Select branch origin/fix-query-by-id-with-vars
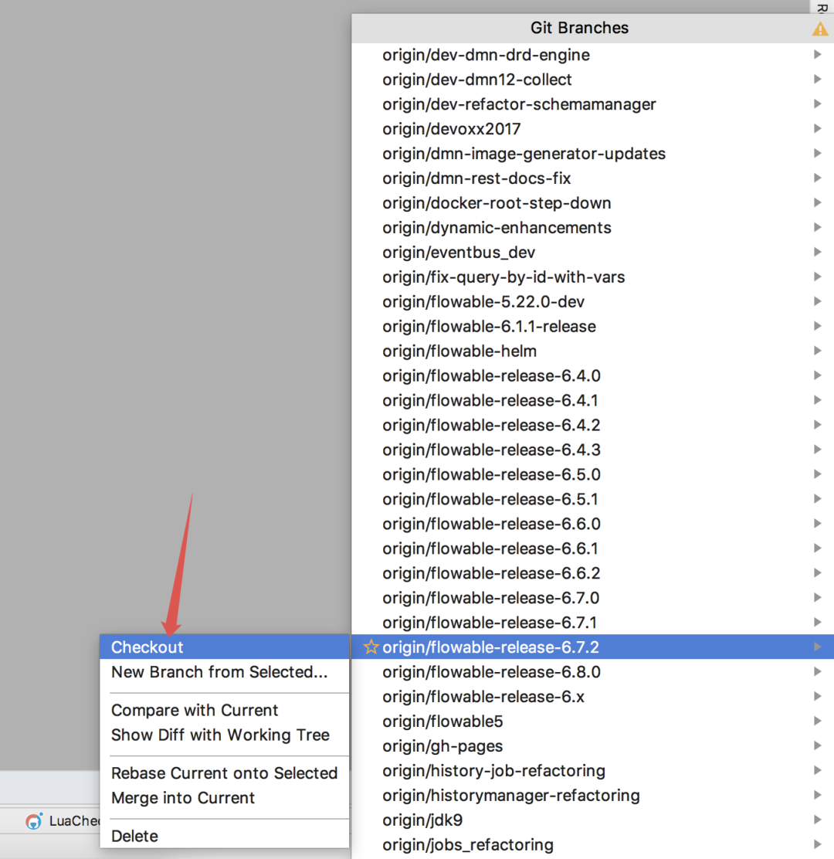834x859 pixels. (x=592, y=277)
